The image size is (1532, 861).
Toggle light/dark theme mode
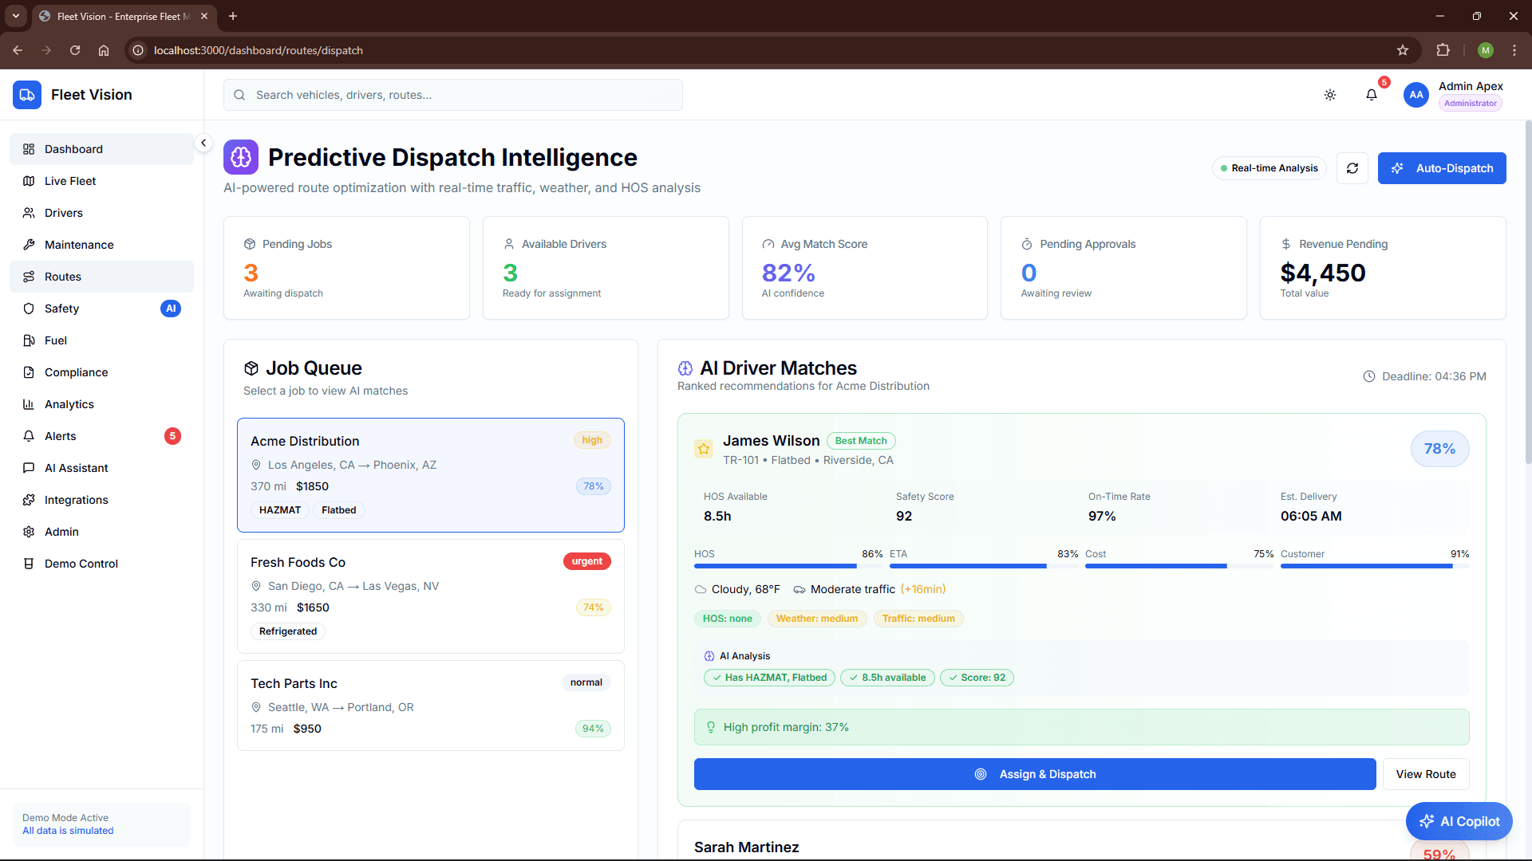pos(1329,95)
